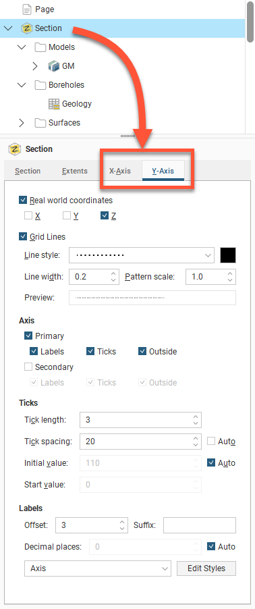Click the Section icon in the tree
The height and width of the screenshot is (609, 255).
point(26,28)
